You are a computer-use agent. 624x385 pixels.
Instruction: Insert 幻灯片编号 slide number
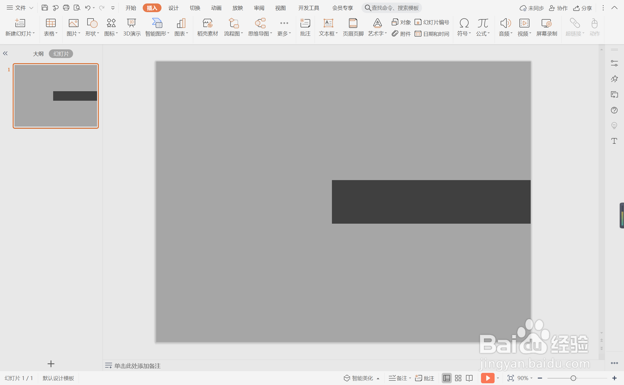click(432, 22)
